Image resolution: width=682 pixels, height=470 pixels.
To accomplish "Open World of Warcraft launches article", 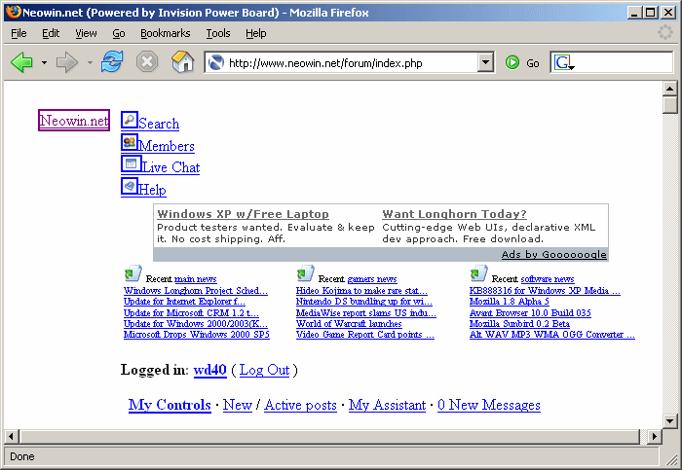I will pos(349,324).
